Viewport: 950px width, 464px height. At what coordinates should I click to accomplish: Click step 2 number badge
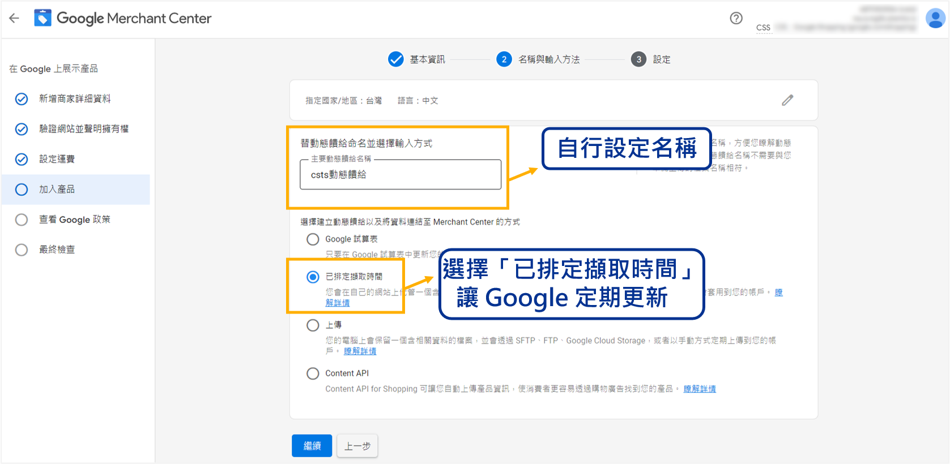pyautogui.click(x=504, y=59)
